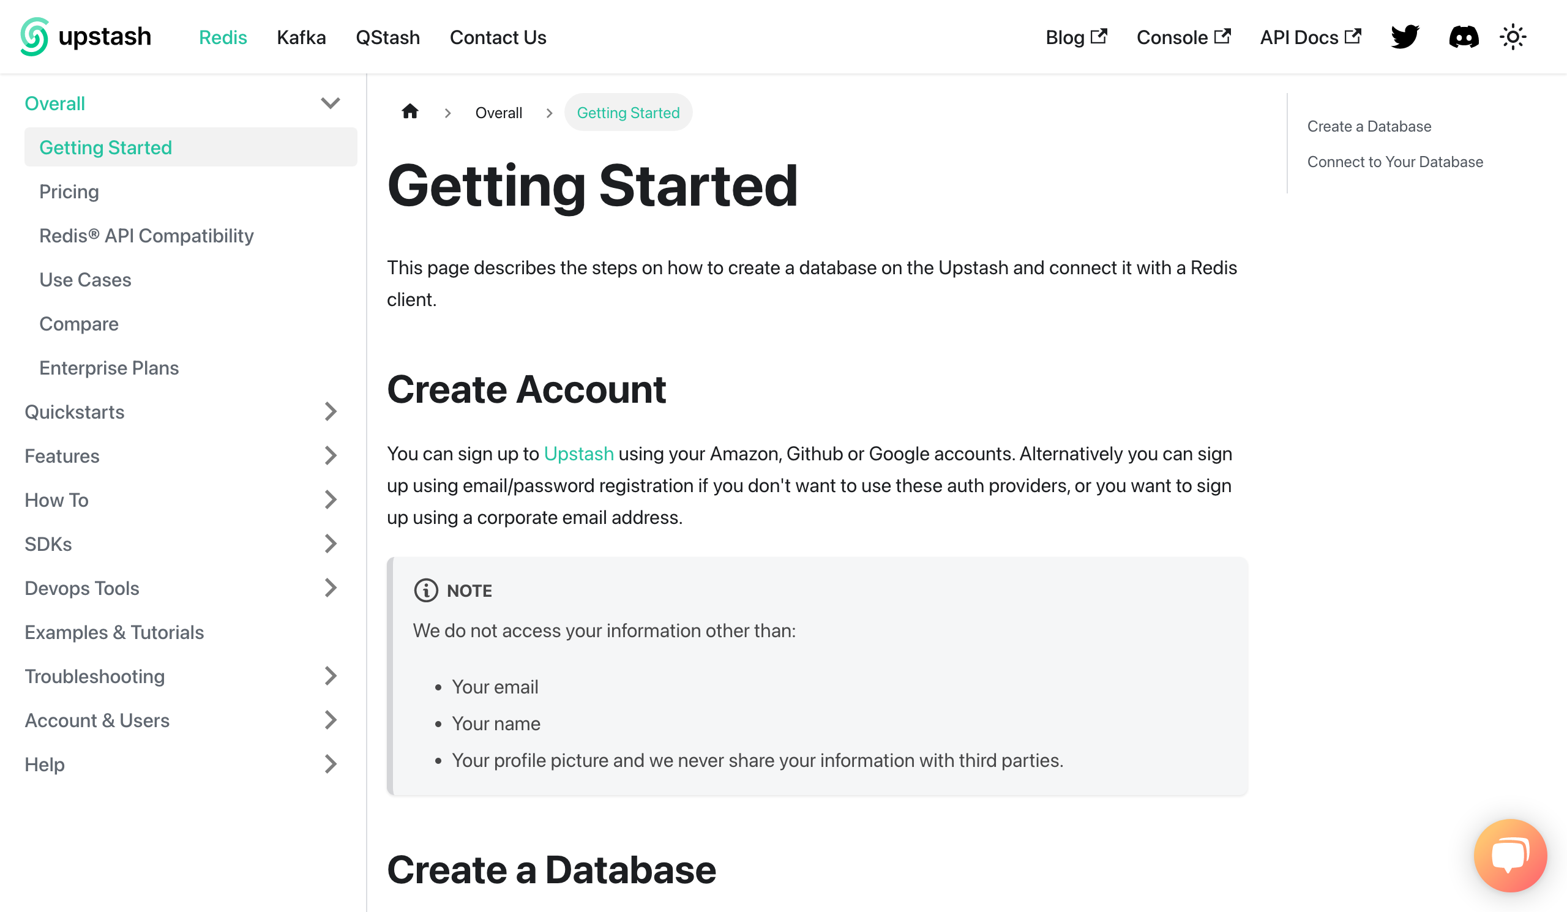Click the "Your name" bullet text
1567x912 pixels.
[x=496, y=723]
